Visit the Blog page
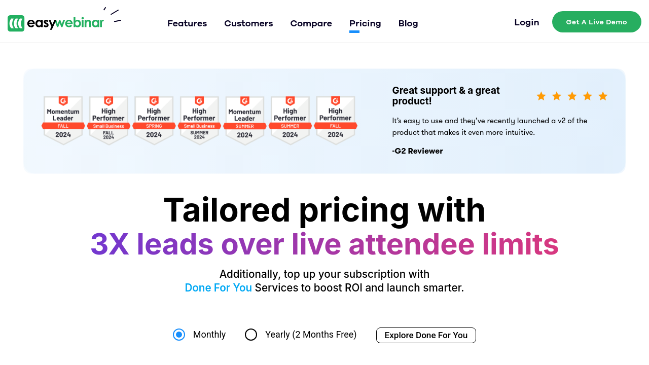The image size is (649, 365). click(408, 23)
